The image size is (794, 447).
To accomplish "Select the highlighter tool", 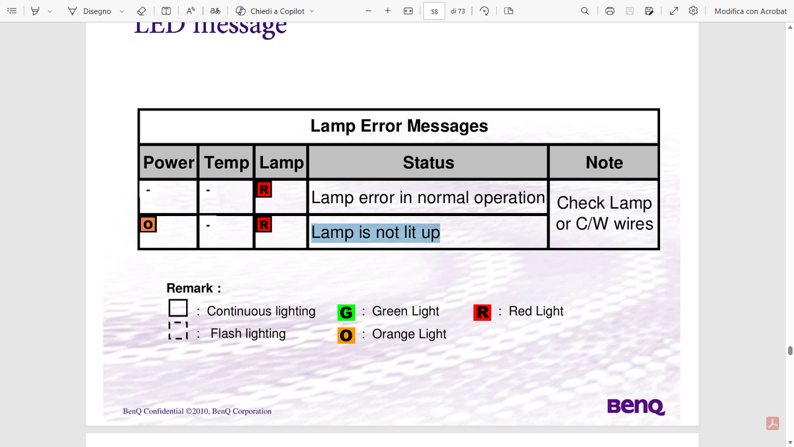I will point(35,11).
